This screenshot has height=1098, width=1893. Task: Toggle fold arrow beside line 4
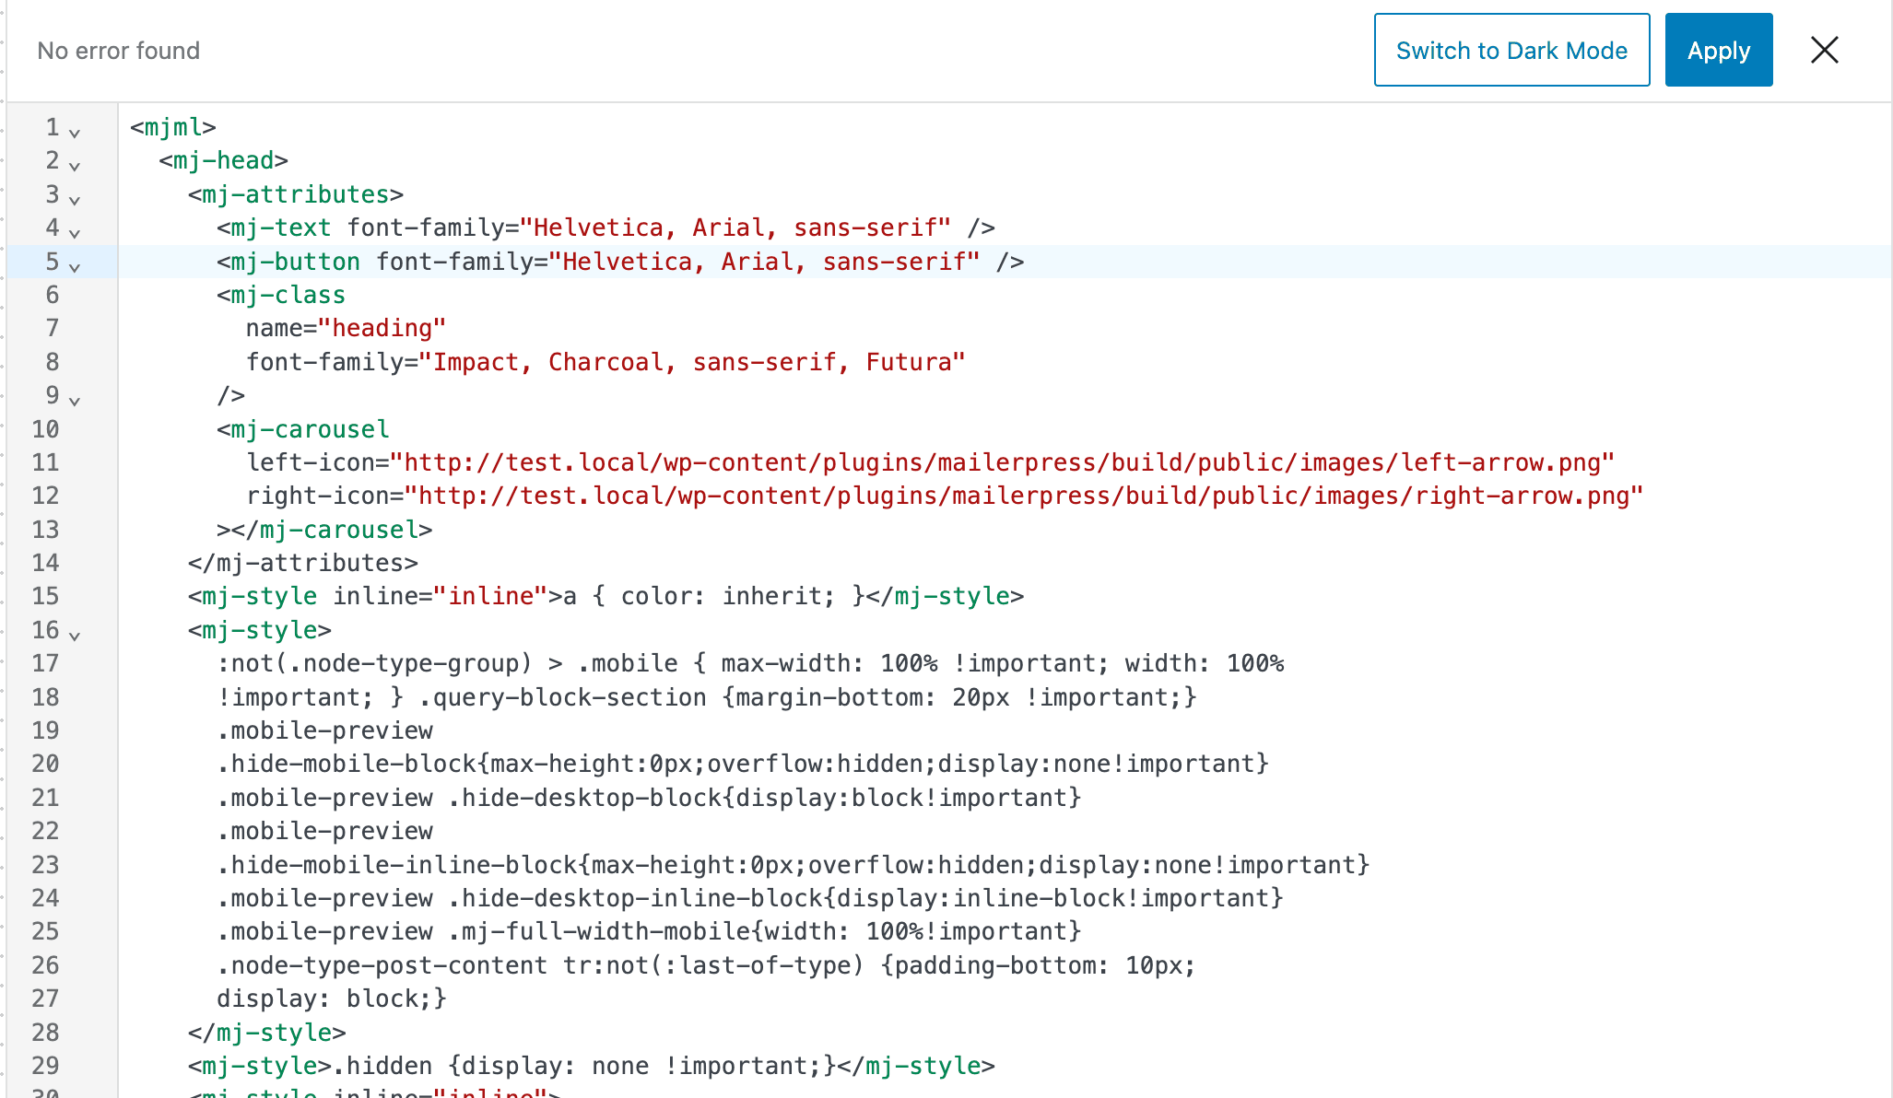pyautogui.click(x=75, y=233)
